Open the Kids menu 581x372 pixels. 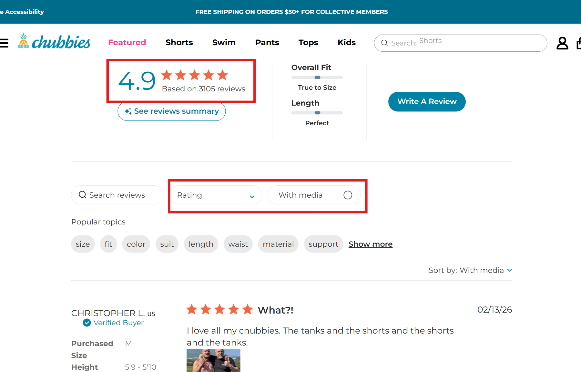[x=347, y=43]
